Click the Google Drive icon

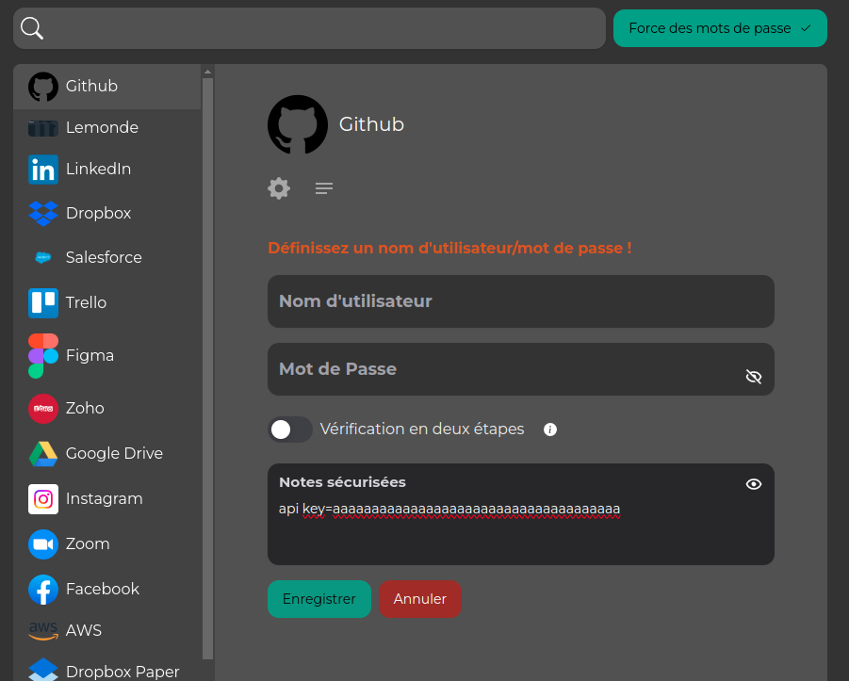coord(43,453)
